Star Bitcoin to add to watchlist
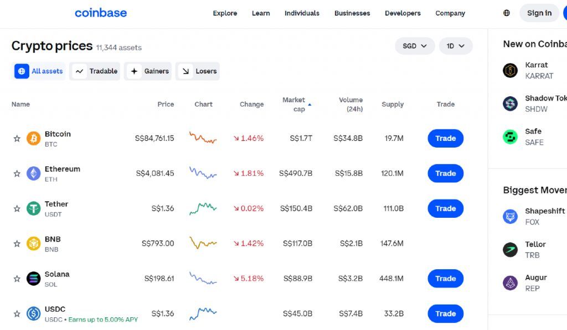The width and height of the screenshot is (567, 330). coord(17,138)
